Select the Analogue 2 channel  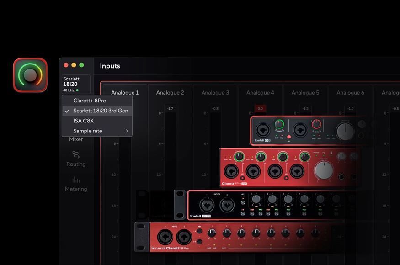point(170,93)
